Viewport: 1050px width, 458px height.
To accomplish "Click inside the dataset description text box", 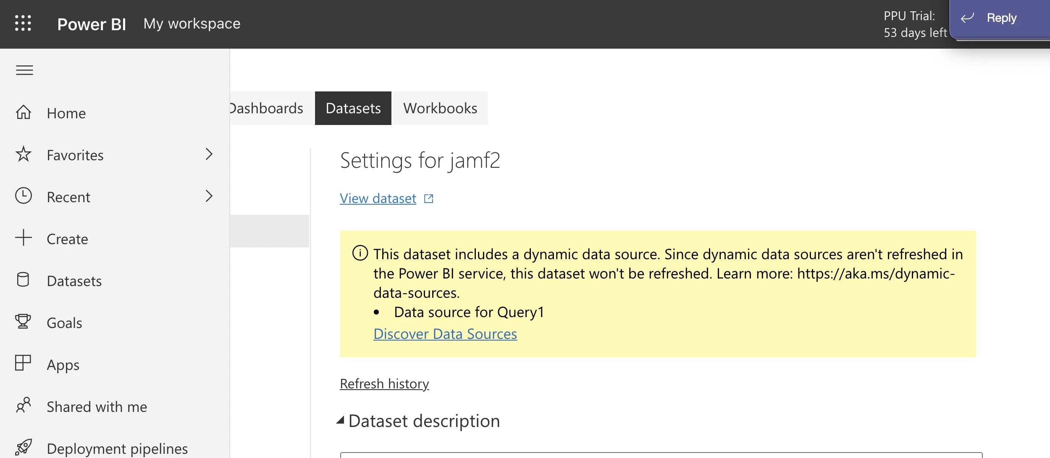I will [x=661, y=455].
